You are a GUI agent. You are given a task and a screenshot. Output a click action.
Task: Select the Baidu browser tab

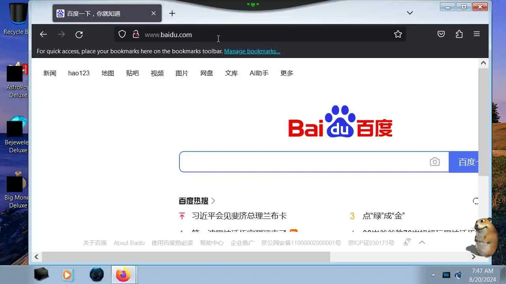coord(107,13)
